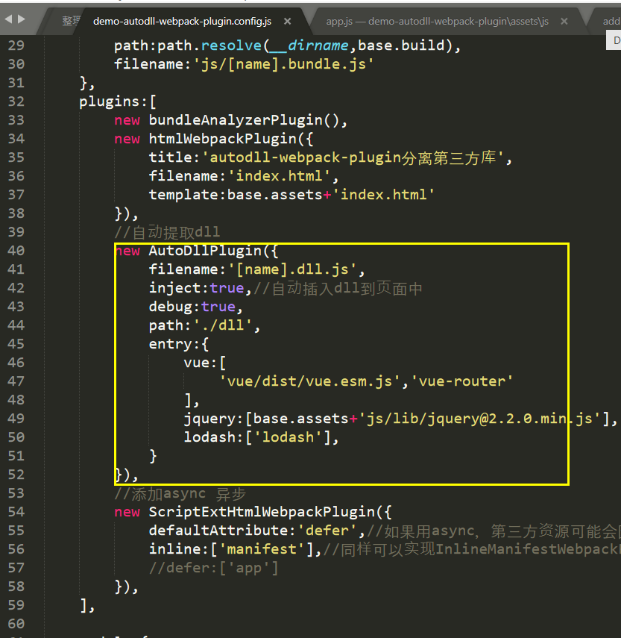This screenshot has width=621, height=638.
Task: Click line number 54 in gutter
Action: (x=16, y=512)
